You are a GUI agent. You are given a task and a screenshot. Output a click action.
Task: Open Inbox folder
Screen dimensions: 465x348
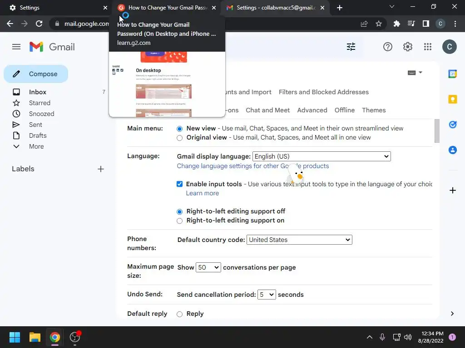[x=37, y=92]
